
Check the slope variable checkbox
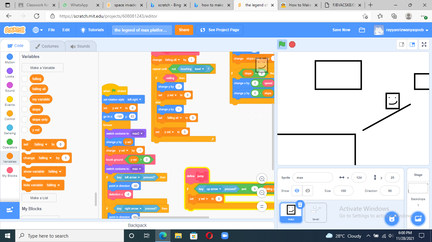pyautogui.click(x=25, y=109)
